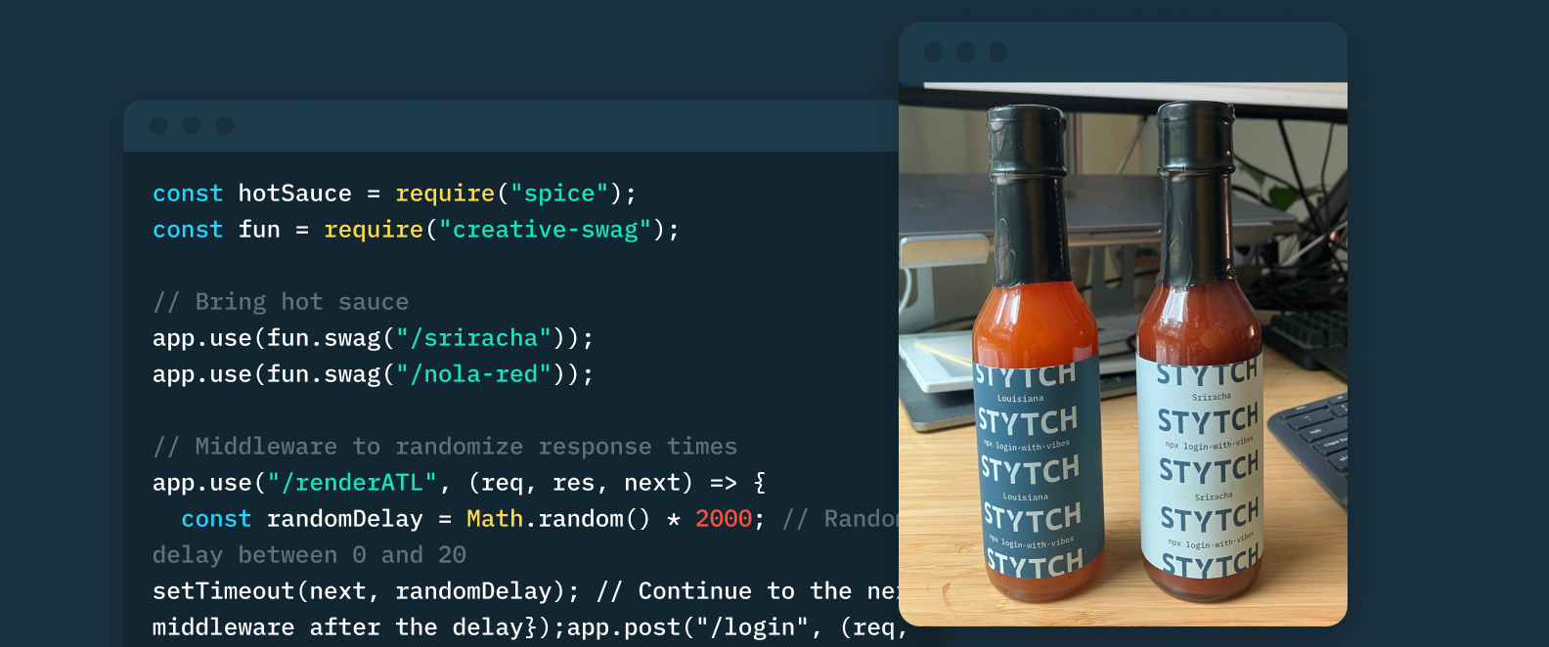Click the "// Middleware to randomize response times" comment
This screenshot has height=647, width=1549.
tap(445, 447)
